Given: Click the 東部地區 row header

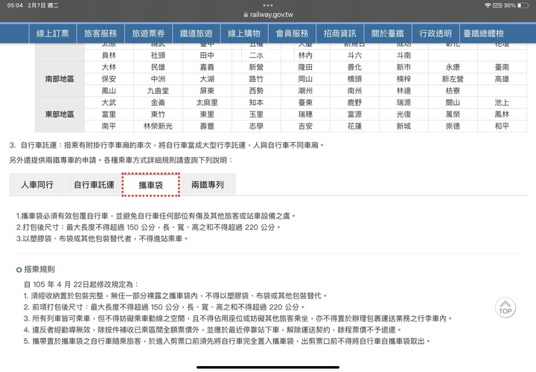Looking at the screenshot, I should [x=60, y=115].
